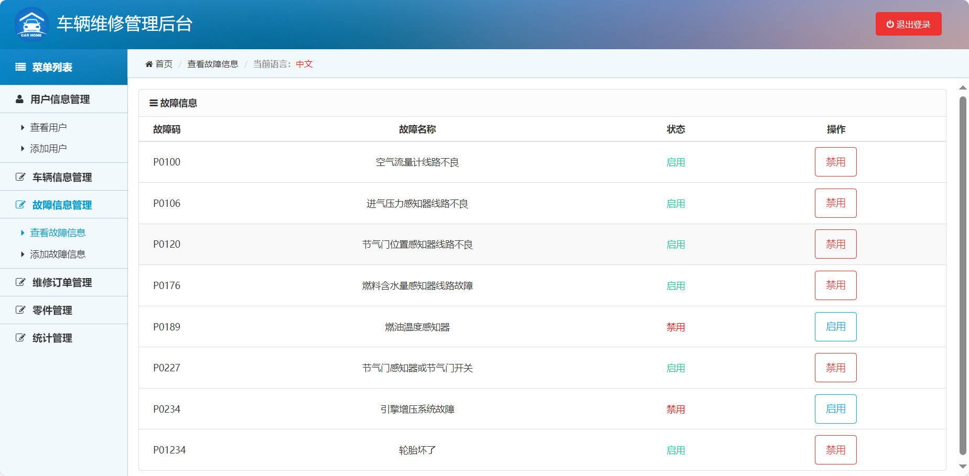Open the 维修订单管理 menu section
The width and height of the screenshot is (969, 476).
click(63, 282)
